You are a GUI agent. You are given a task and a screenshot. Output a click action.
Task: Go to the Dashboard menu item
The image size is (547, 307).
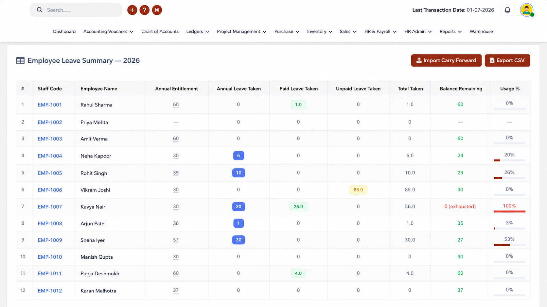click(64, 31)
